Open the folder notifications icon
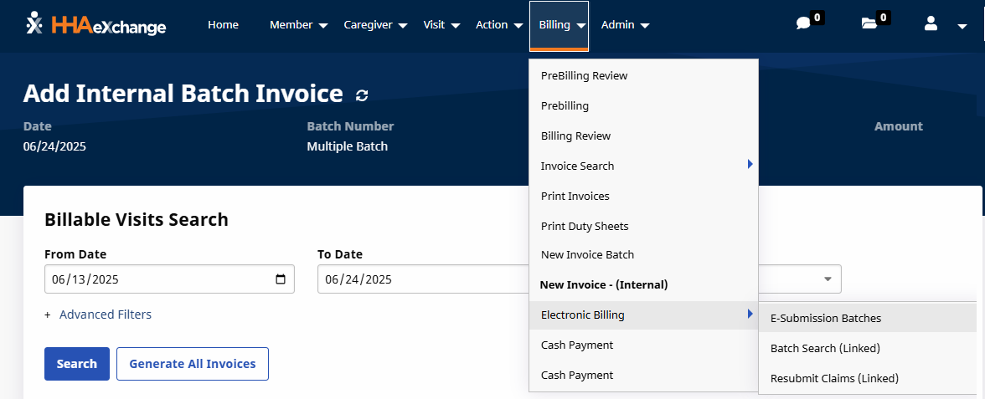This screenshot has width=985, height=399. point(869,24)
